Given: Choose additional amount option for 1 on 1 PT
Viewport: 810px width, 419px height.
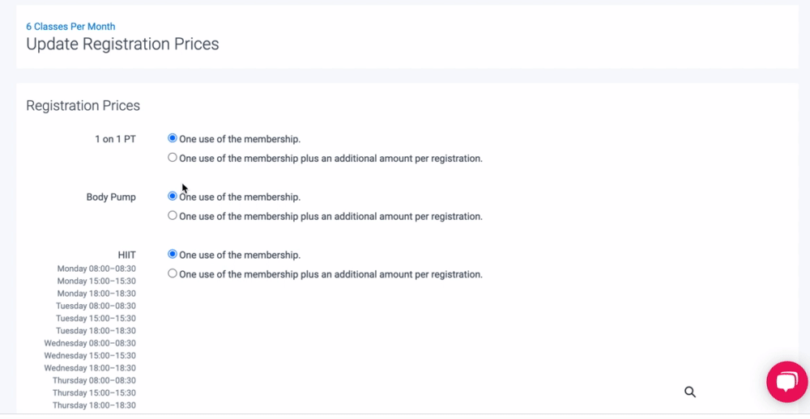Looking at the screenshot, I should click(x=173, y=158).
